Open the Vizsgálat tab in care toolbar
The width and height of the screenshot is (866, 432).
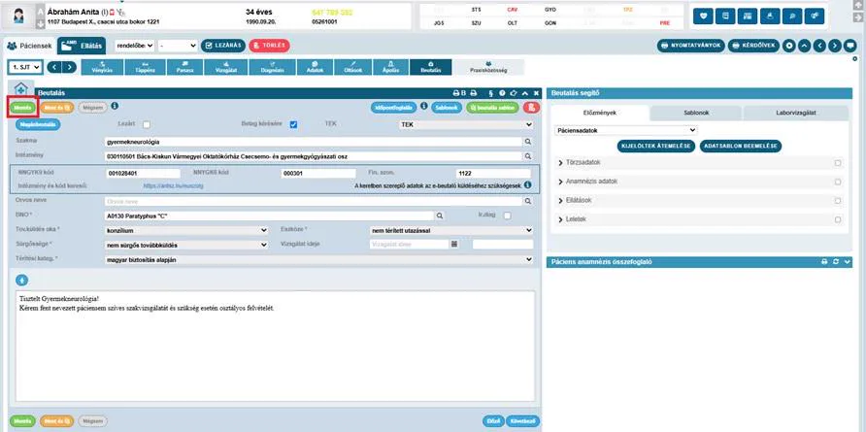tap(225, 67)
